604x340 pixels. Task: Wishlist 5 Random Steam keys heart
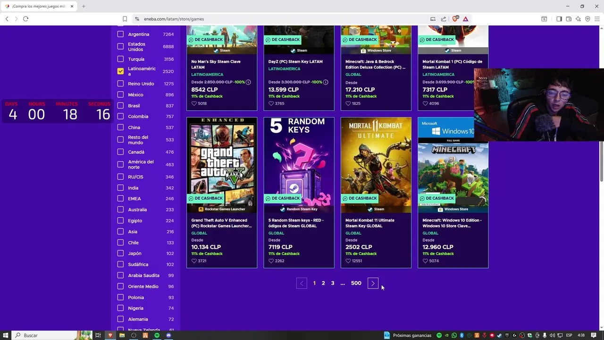pos(271,261)
